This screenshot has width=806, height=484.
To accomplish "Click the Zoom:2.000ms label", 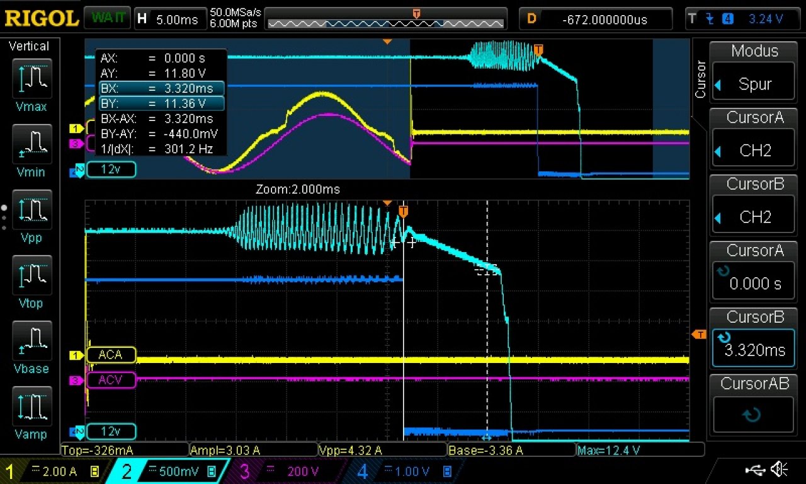I will [x=298, y=189].
